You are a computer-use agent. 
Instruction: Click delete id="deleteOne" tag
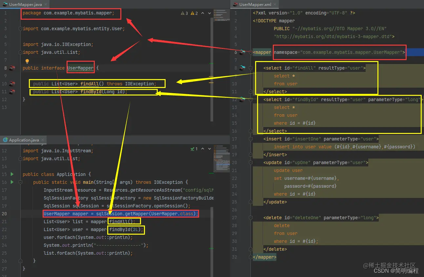tap(321, 218)
